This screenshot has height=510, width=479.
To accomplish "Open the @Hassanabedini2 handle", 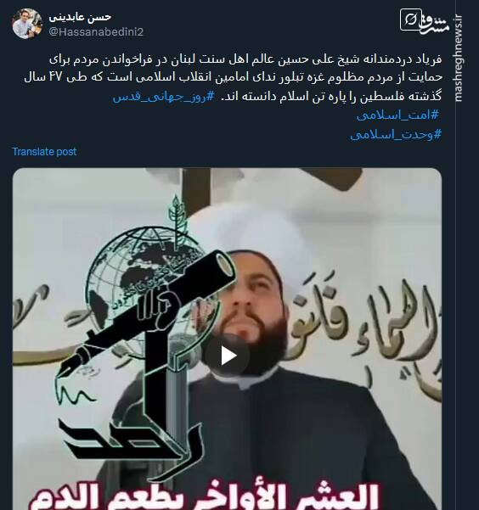I will click(96, 32).
